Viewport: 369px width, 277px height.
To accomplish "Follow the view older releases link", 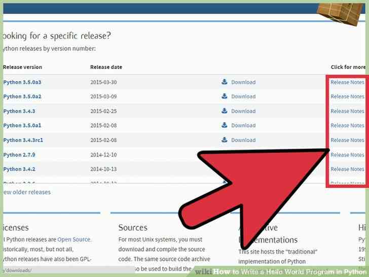I will click(27, 192).
